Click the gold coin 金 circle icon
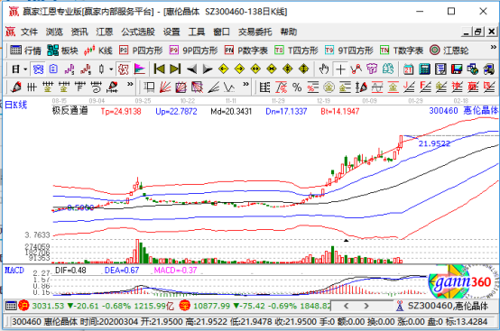 [x=329, y=87]
